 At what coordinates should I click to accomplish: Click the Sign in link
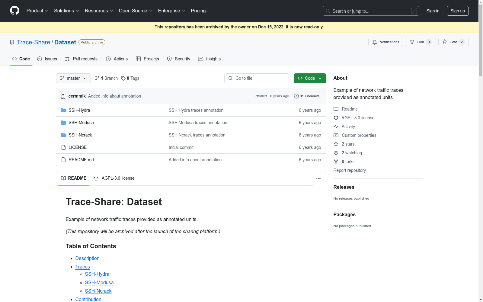point(433,11)
